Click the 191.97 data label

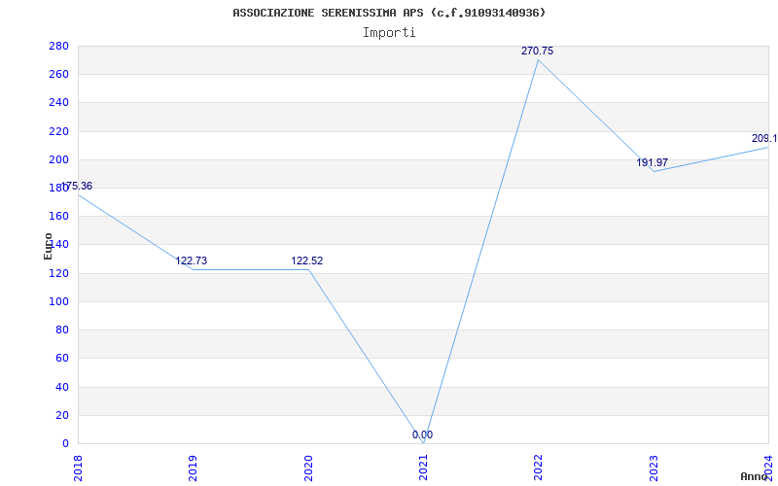tap(653, 162)
